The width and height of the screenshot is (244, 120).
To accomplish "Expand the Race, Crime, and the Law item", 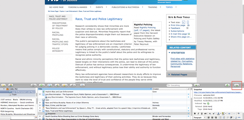I will pyautogui.click(x=40, y=105).
